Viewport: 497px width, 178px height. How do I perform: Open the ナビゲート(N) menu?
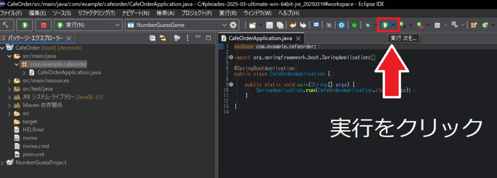[136, 14]
